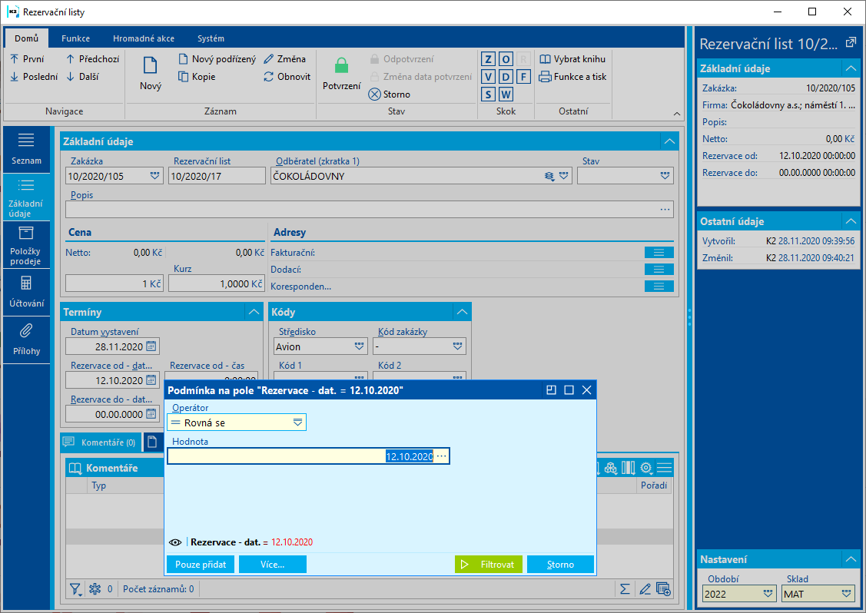The width and height of the screenshot is (866, 613).
Task: Open the Kód zakázky dropdown
Action: pos(457,346)
